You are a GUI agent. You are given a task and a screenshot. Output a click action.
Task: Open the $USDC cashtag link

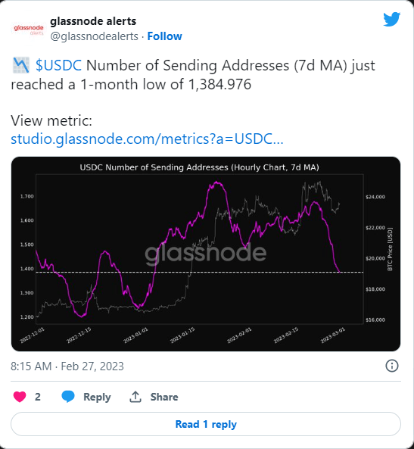(59, 65)
